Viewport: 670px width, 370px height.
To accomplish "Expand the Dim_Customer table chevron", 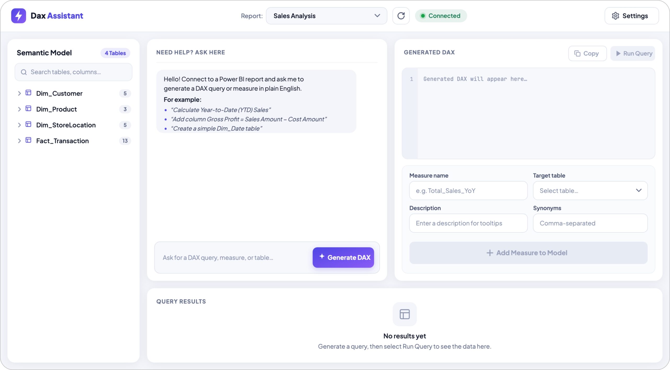I will [19, 93].
